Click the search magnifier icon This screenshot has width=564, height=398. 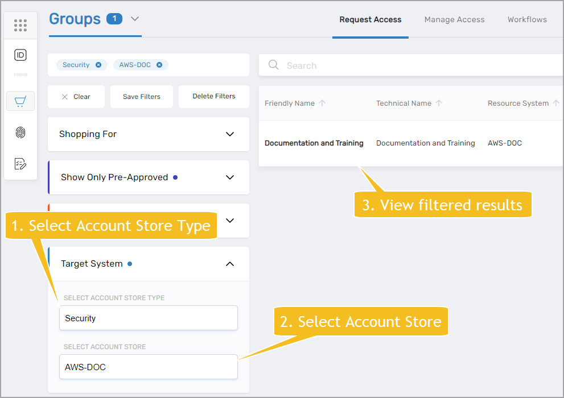274,65
